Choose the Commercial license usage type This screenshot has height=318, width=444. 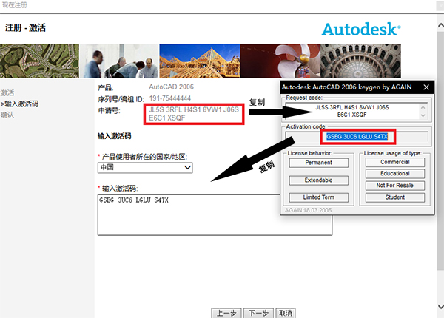[x=395, y=162]
